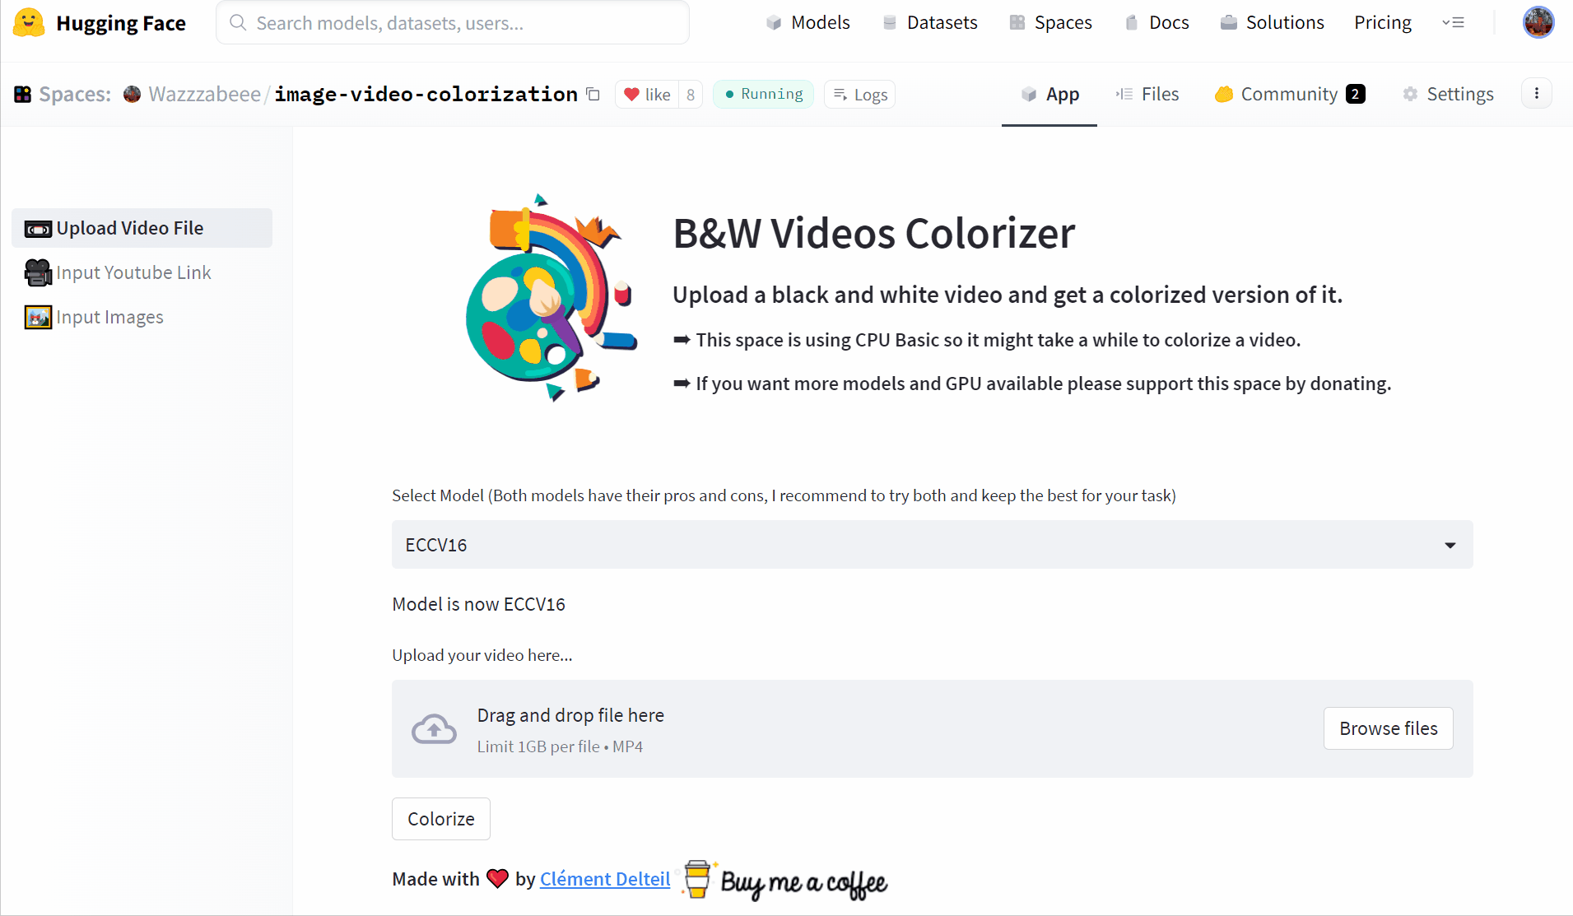
Task: Click the Files list icon
Action: click(1124, 95)
